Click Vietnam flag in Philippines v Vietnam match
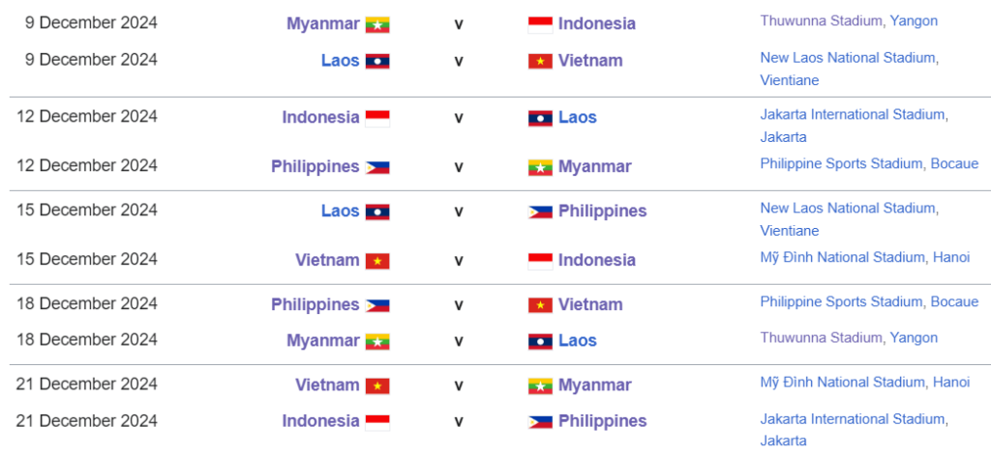This screenshot has height=455, width=991. 540,305
